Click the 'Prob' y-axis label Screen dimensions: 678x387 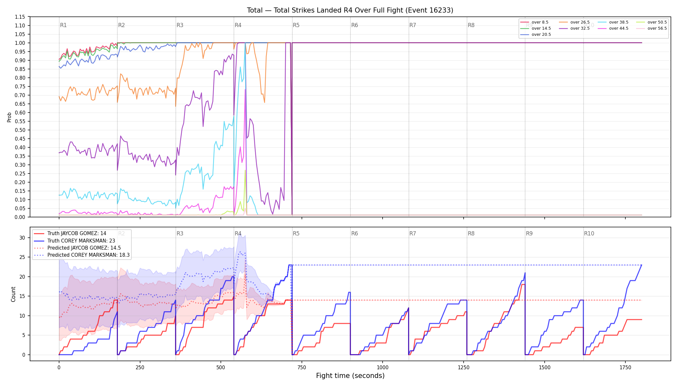9,117
